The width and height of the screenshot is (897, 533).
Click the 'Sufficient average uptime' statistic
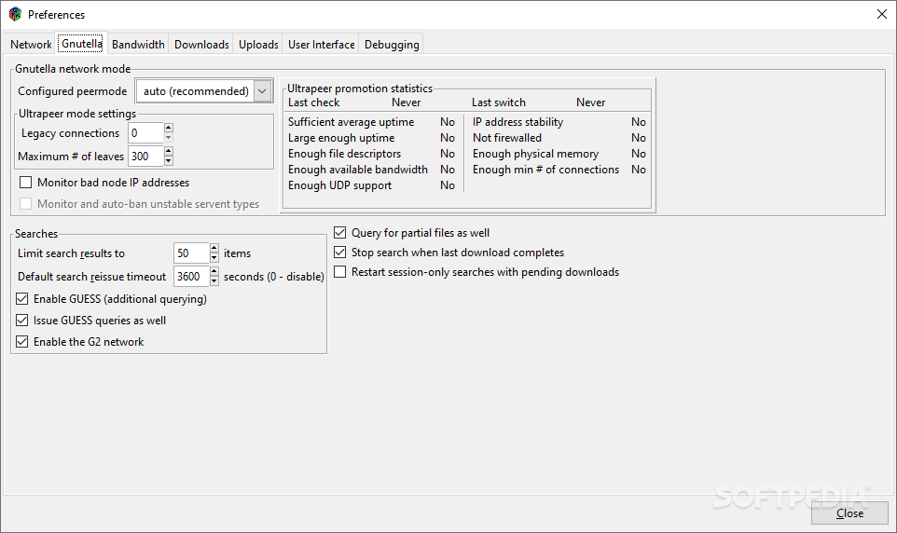351,122
